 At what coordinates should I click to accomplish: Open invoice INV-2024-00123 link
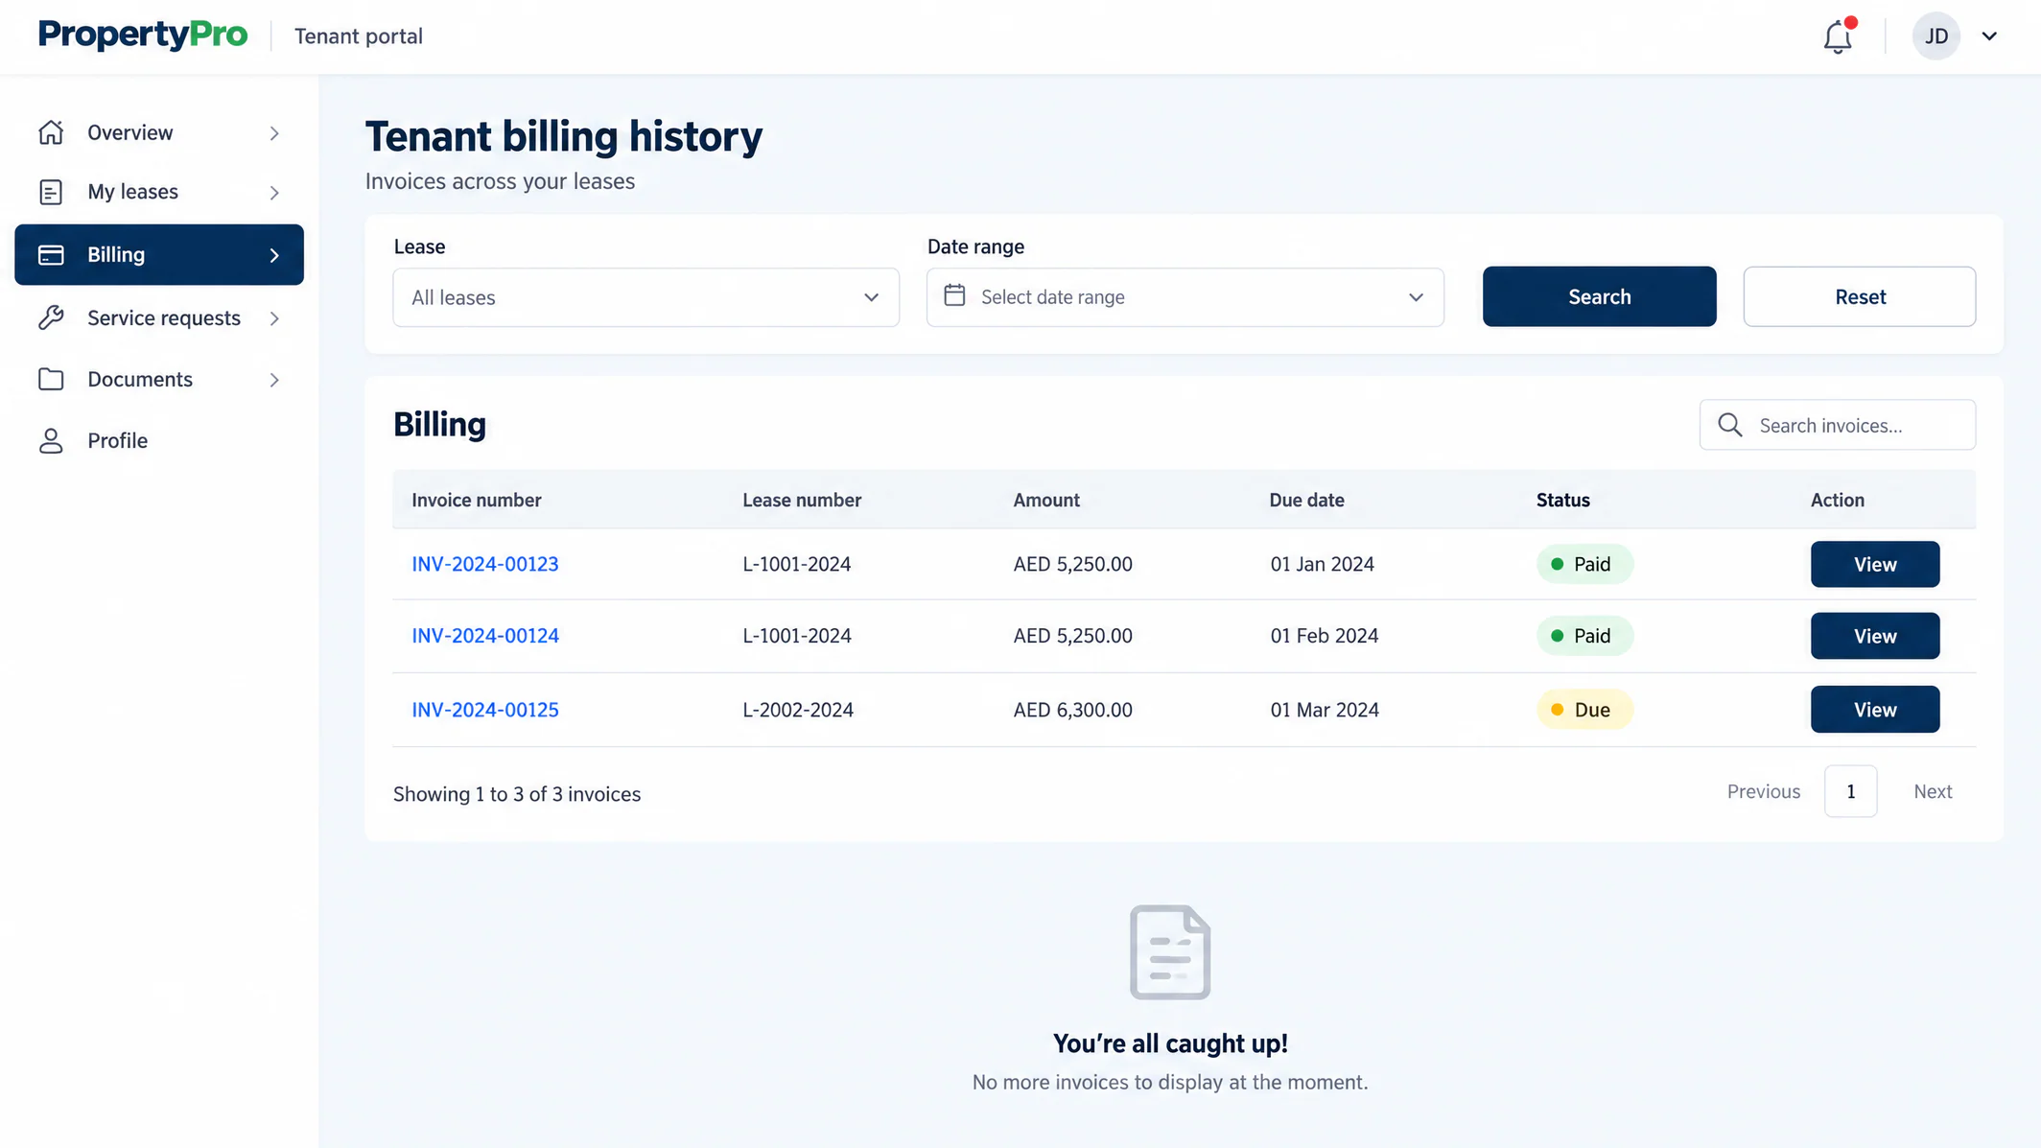(x=484, y=564)
